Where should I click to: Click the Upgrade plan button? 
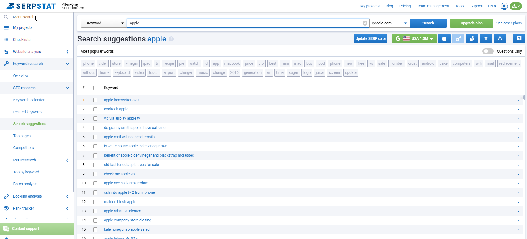pos(471,23)
